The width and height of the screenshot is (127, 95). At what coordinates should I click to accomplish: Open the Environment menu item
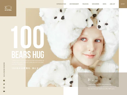coord(74,4)
